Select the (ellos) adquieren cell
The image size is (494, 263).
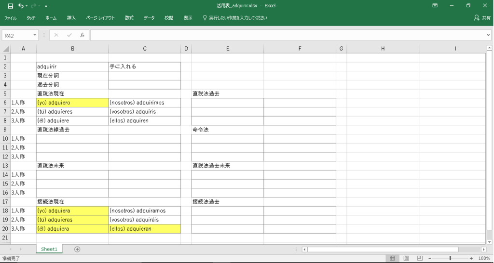[x=145, y=121]
